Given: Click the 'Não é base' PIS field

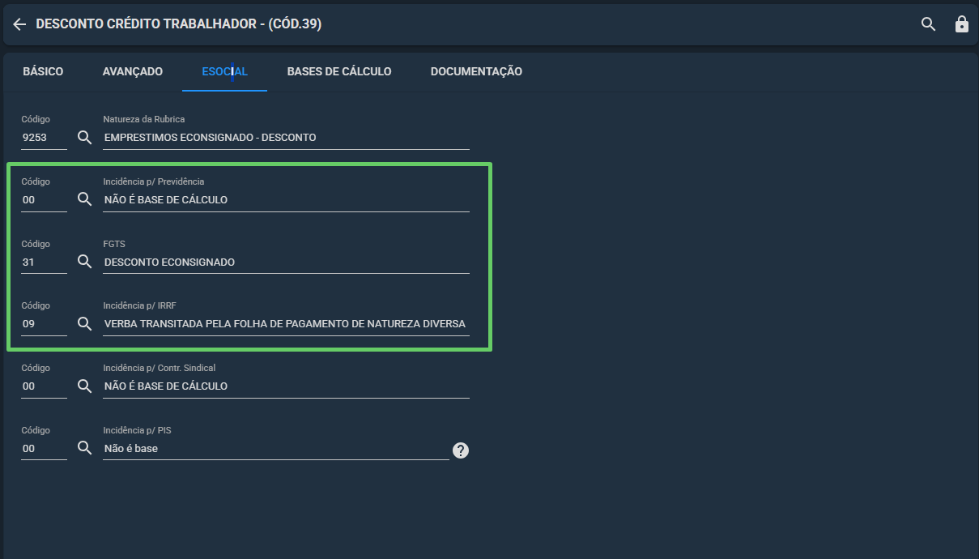Looking at the screenshot, I should tap(276, 449).
